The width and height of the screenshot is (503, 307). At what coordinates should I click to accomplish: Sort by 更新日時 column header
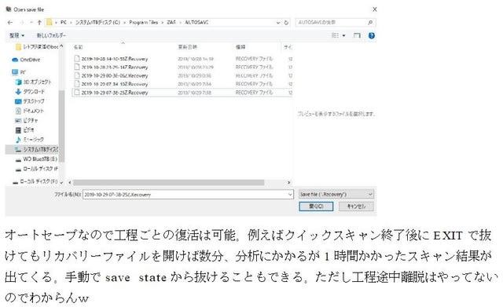(x=188, y=47)
